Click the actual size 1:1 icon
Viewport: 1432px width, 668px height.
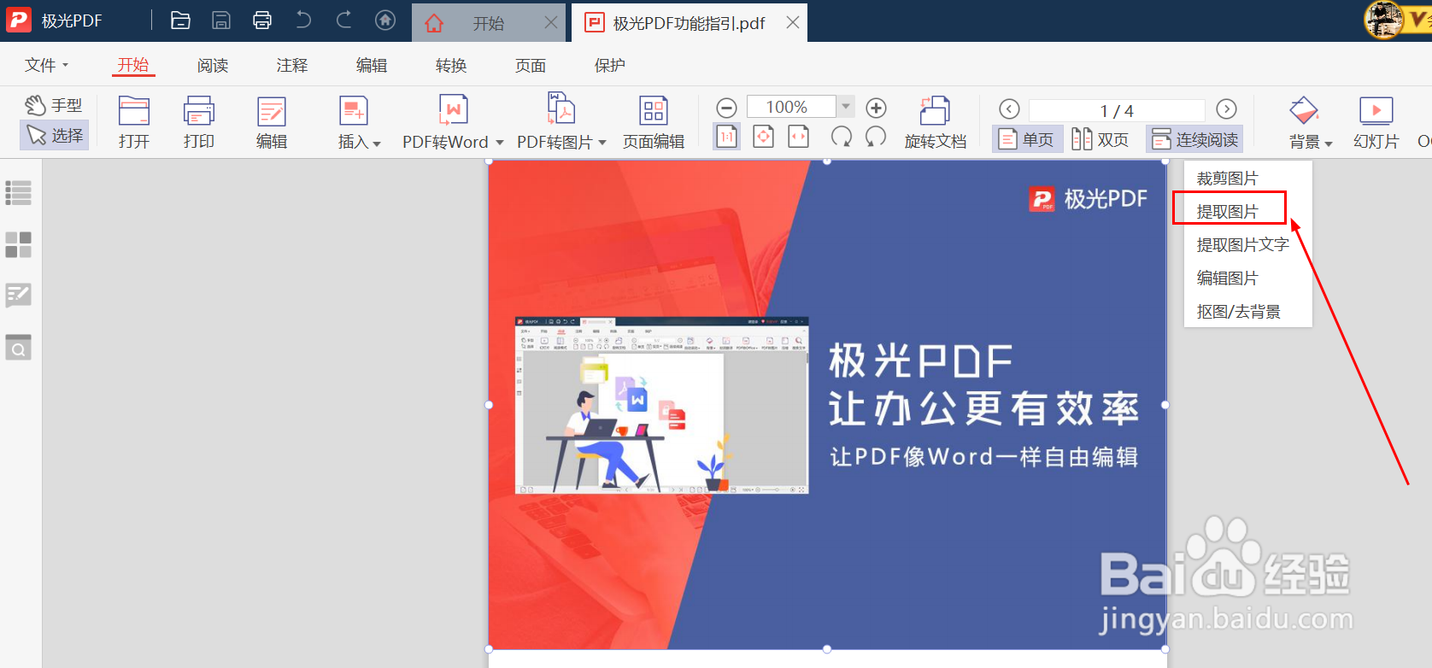[727, 137]
